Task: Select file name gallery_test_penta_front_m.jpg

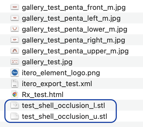Action: [x=74, y=8]
